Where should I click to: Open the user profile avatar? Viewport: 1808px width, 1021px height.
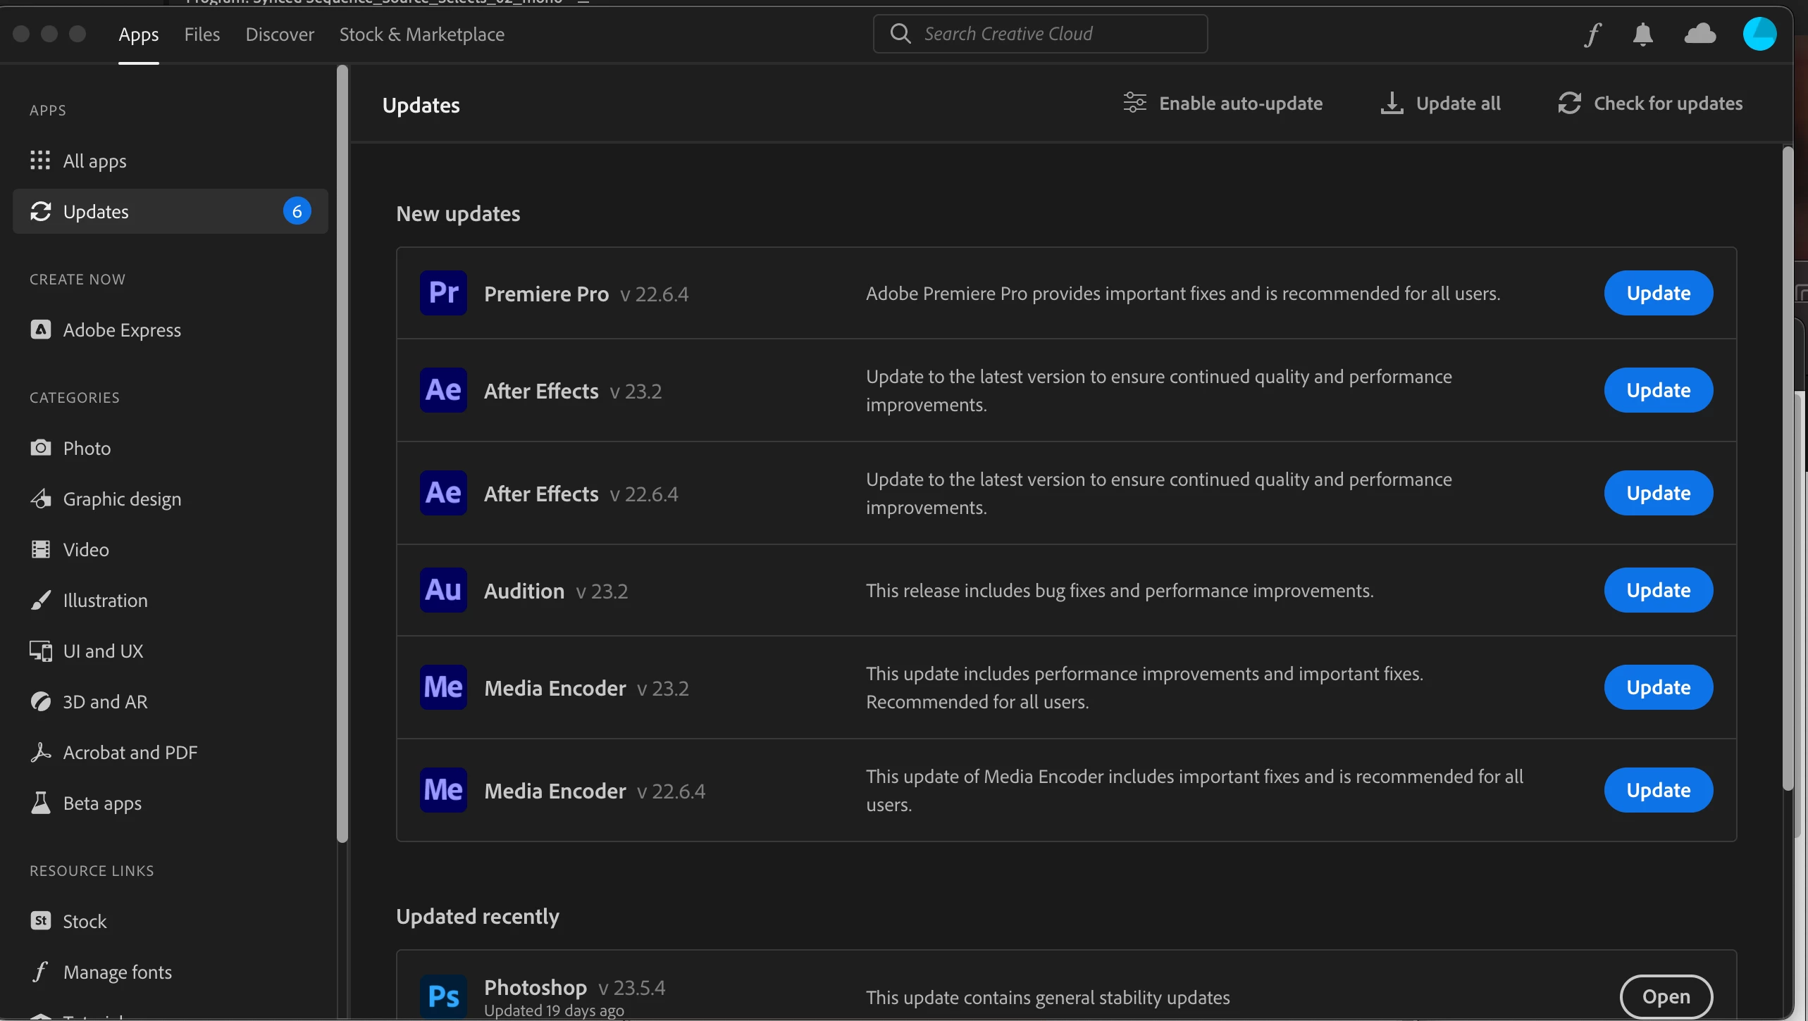pos(1759,34)
